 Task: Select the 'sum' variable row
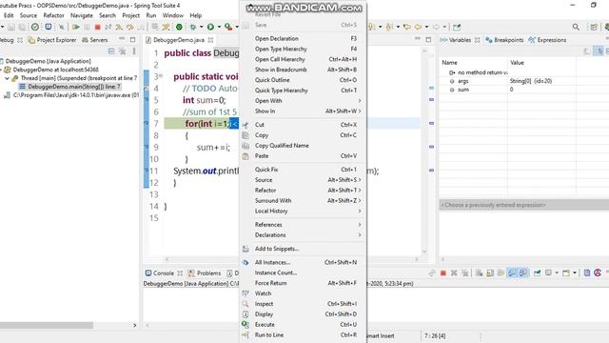523,90
